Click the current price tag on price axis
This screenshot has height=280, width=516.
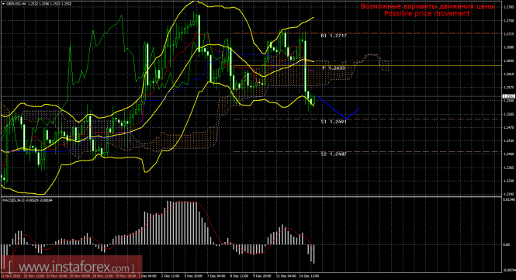click(509, 96)
